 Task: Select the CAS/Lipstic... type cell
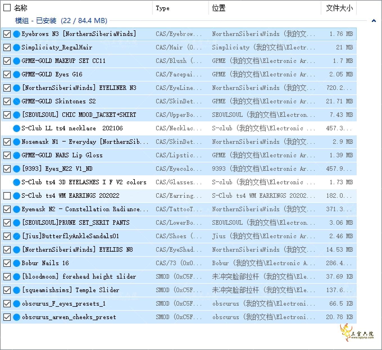click(179, 155)
